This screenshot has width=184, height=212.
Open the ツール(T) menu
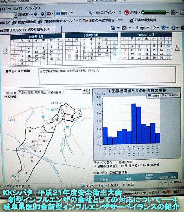click(15, 9)
